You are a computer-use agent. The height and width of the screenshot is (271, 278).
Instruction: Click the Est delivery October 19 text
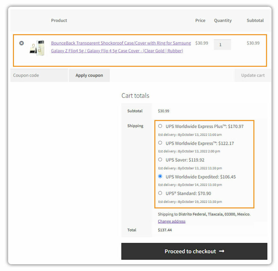point(190,202)
